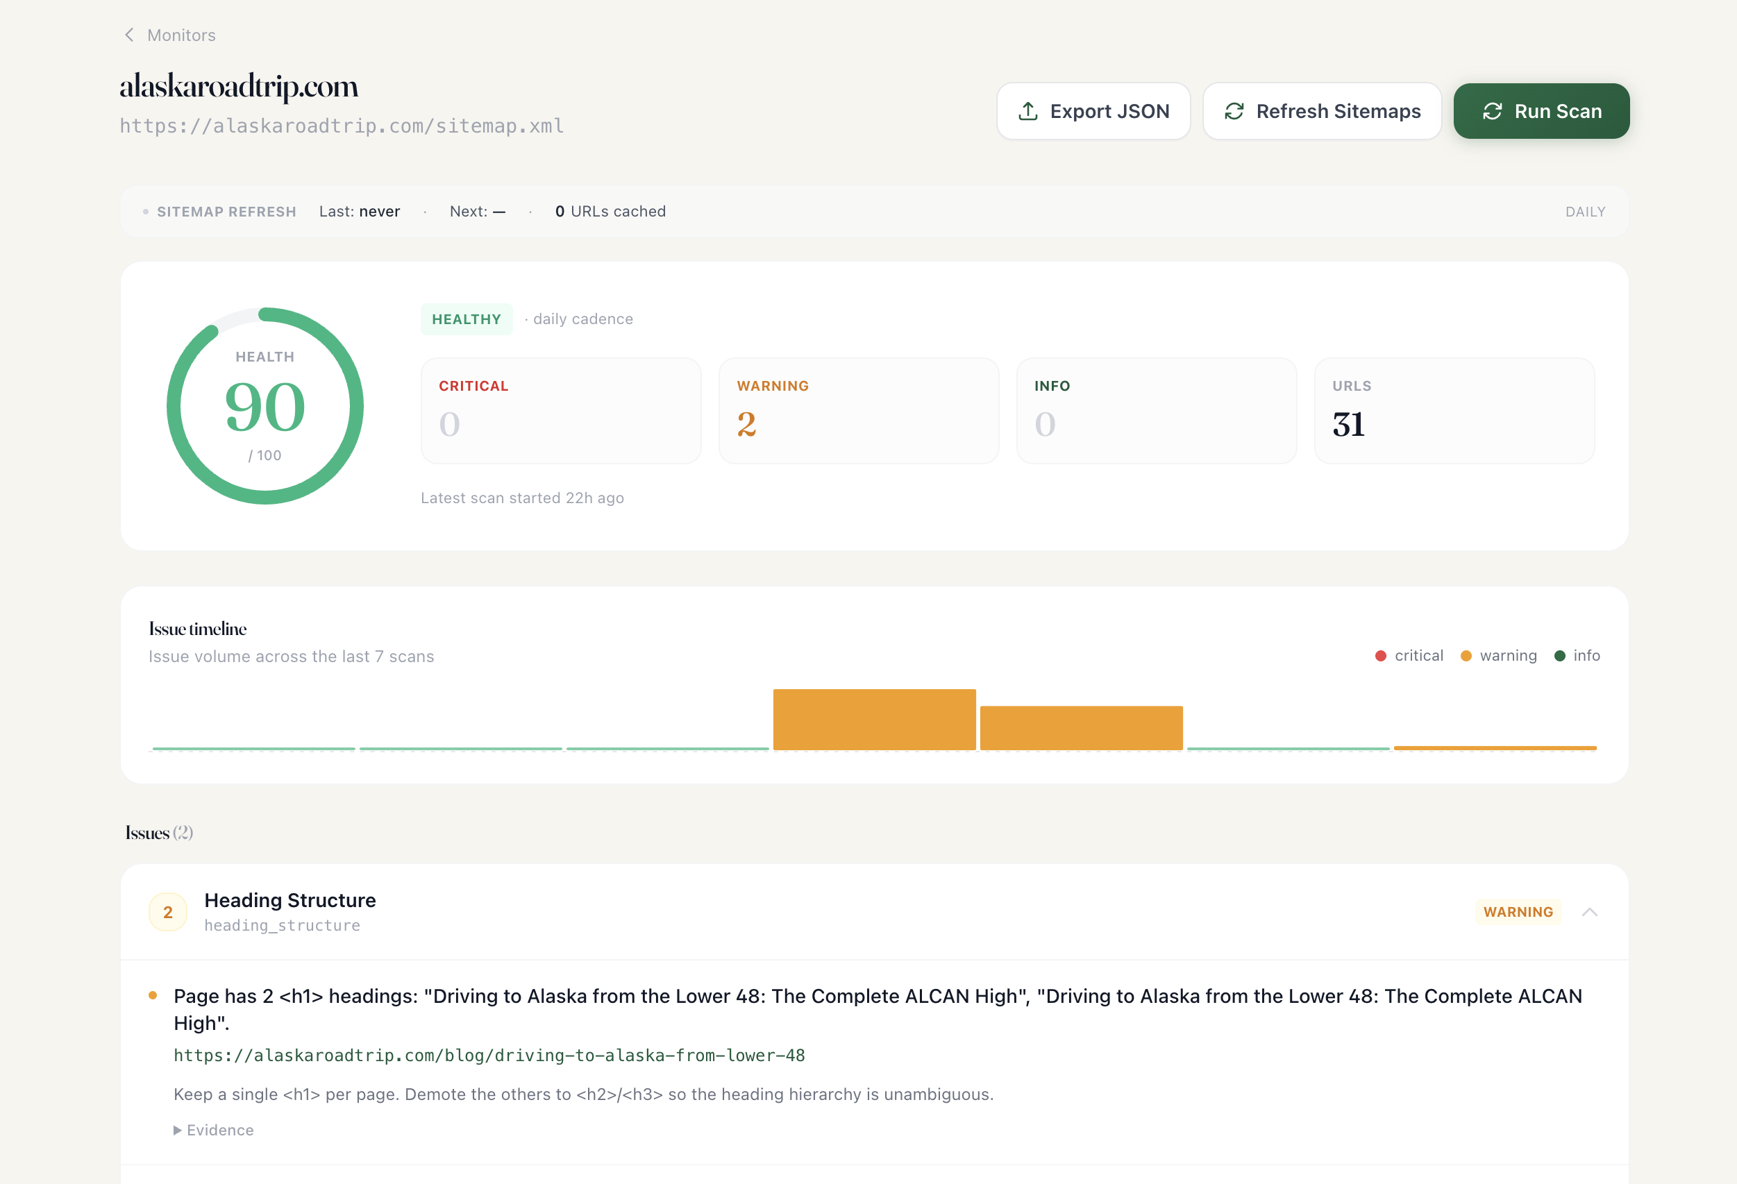This screenshot has width=1737, height=1184.
Task: Click the tallest orange timeline bar
Action: point(874,720)
